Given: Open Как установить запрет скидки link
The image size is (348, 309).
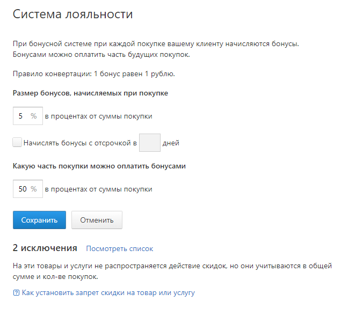Looking at the screenshot, I should pos(108,293).
